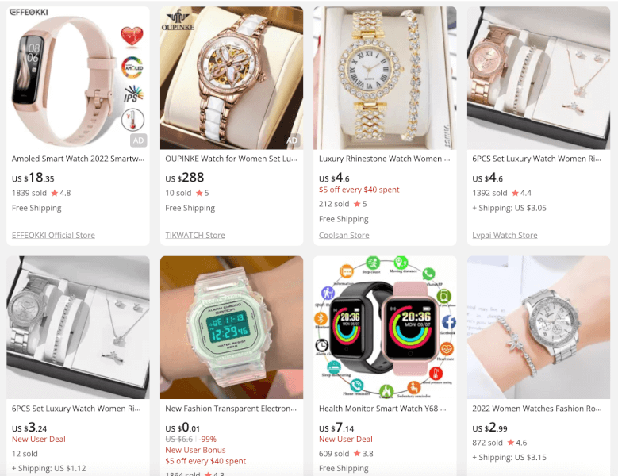Screen dimensions: 618x476
Task: Click the AMOLED circular icon on the smart watch image
Action: [x=132, y=67]
